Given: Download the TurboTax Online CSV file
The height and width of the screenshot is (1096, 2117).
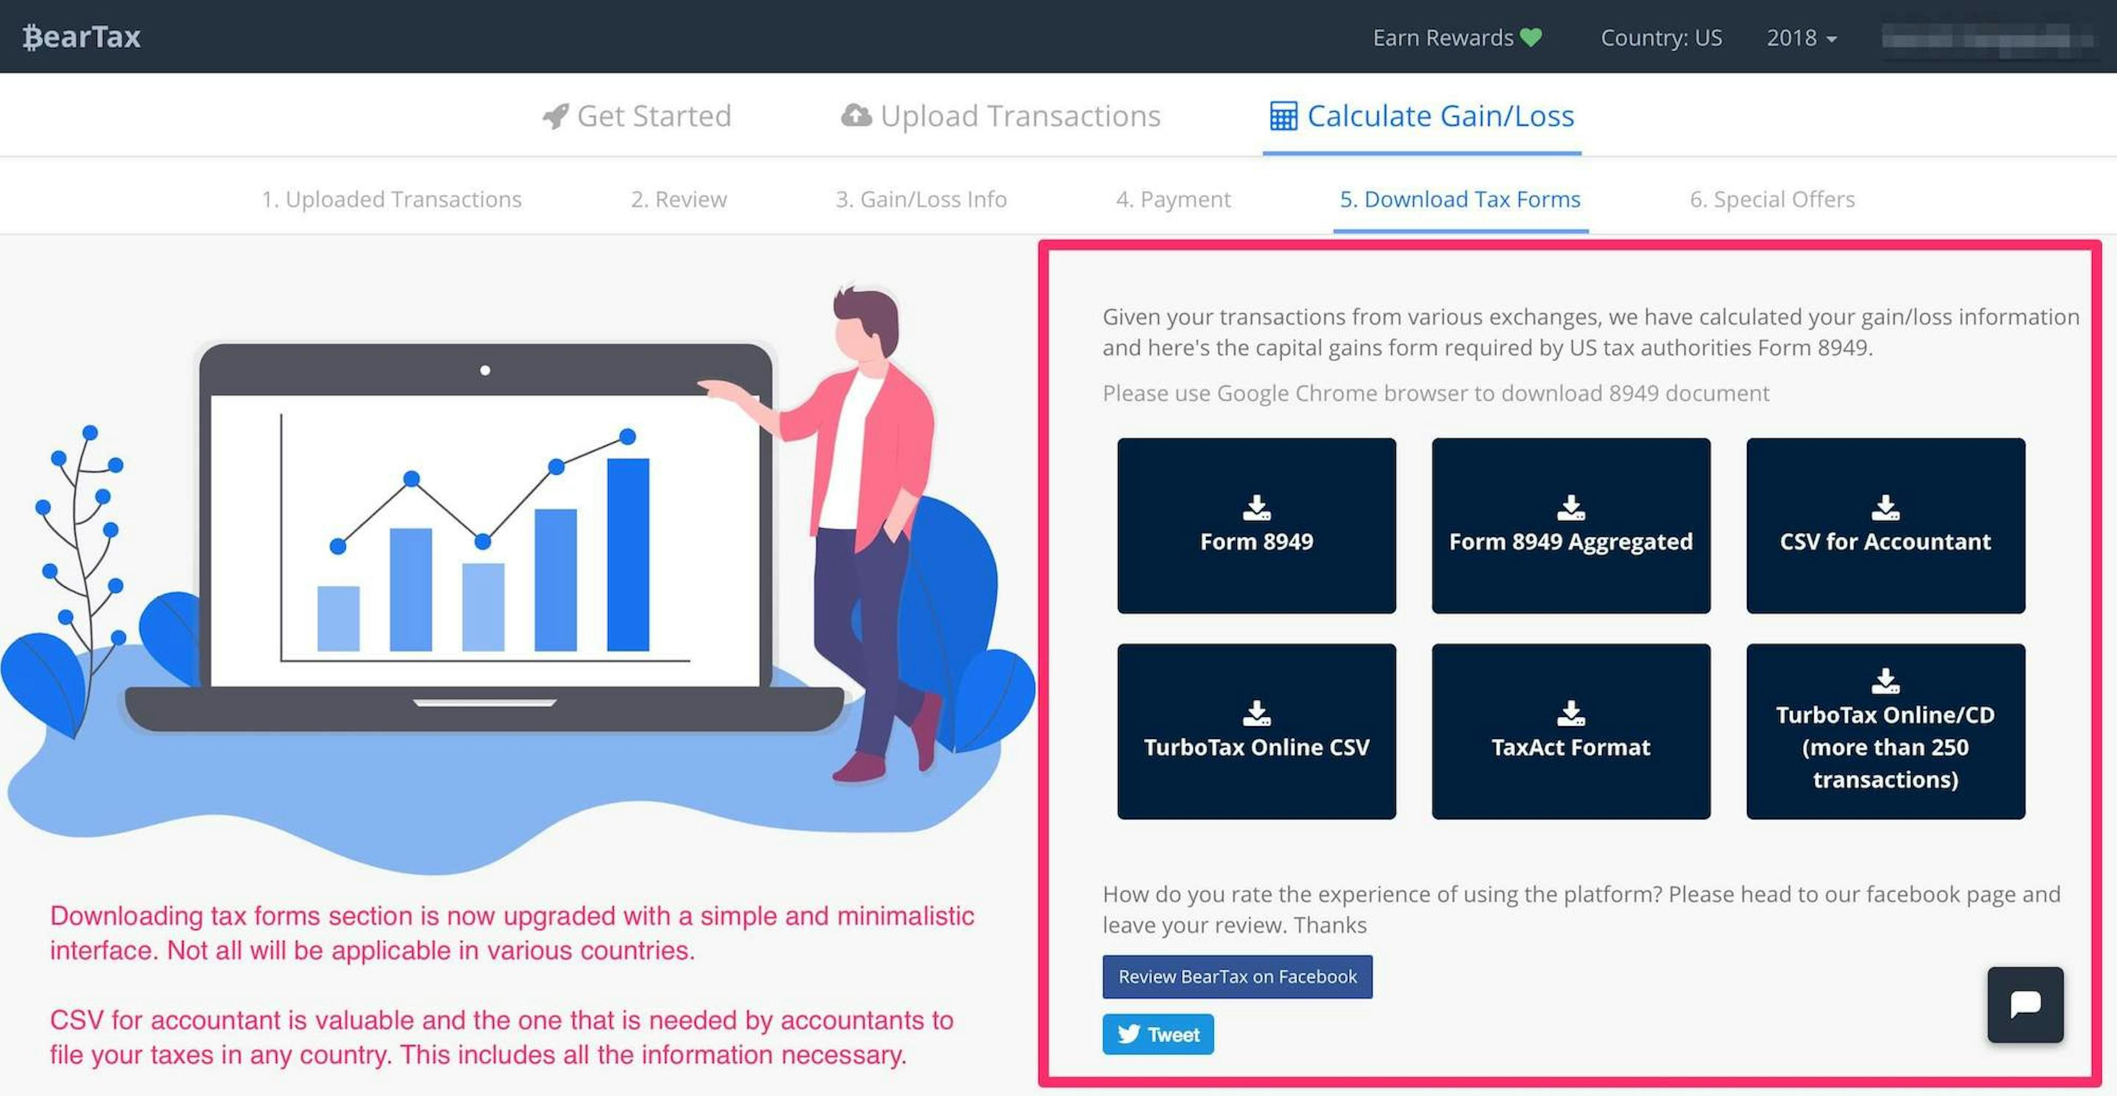Looking at the screenshot, I should tap(1256, 731).
